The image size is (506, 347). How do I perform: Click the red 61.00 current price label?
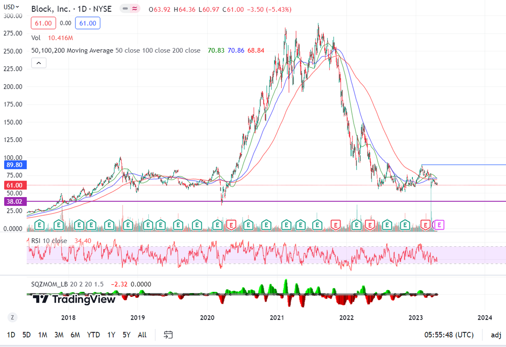15,185
